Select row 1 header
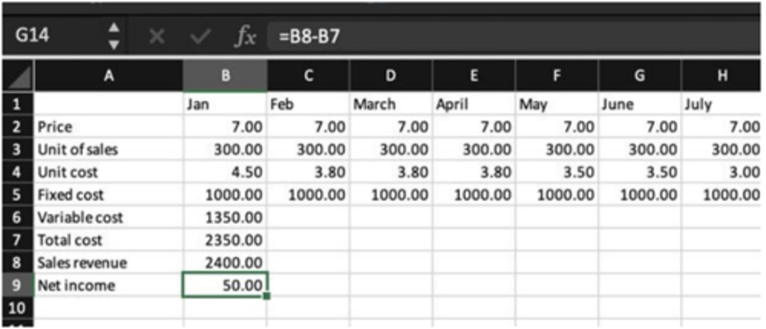766x329 pixels. tap(17, 104)
